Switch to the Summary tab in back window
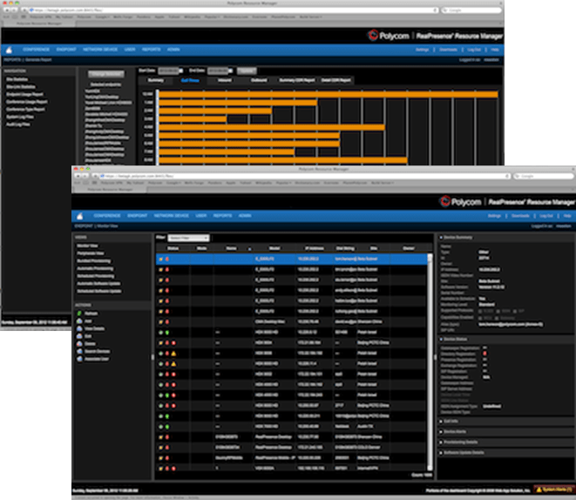The height and width of the screenshot is (500, 576). pos(156,80)
